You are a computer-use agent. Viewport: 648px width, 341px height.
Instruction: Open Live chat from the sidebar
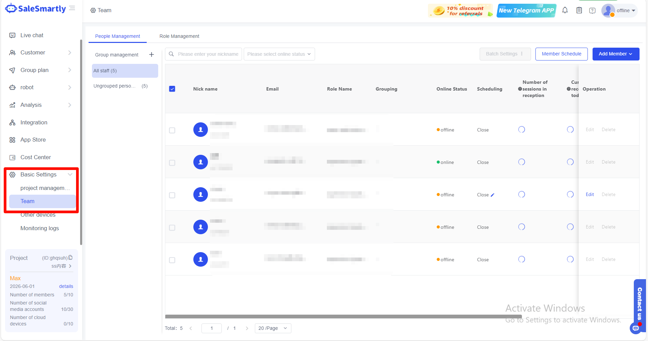(x=32, y=35)
